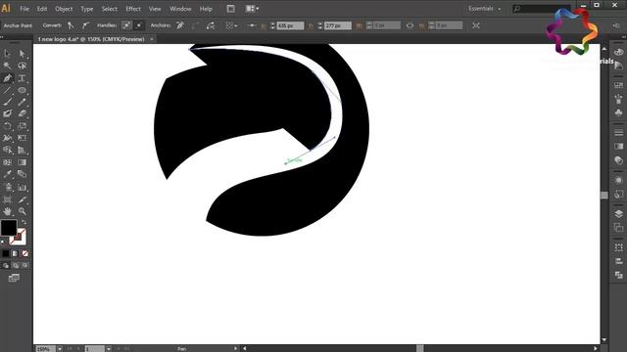The height and width of the screenshot is (352, 627).
Task: Select the Paintbrush tool
Action: [x=8, y=102]
